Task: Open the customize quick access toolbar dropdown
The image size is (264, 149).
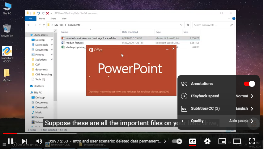Action: tap(51, 13)
